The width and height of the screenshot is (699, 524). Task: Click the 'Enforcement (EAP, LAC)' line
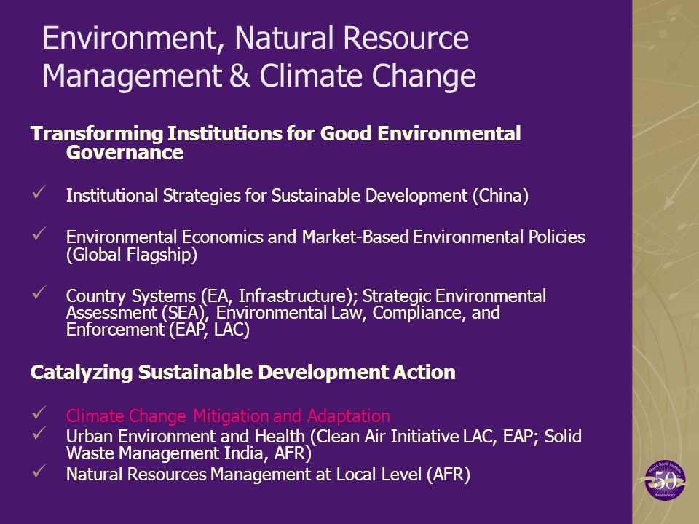[158, 330]
